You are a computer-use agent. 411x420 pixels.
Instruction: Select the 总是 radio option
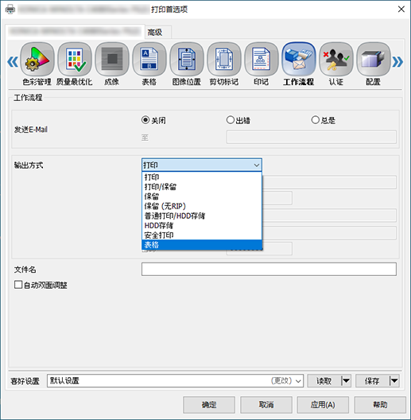315,120
